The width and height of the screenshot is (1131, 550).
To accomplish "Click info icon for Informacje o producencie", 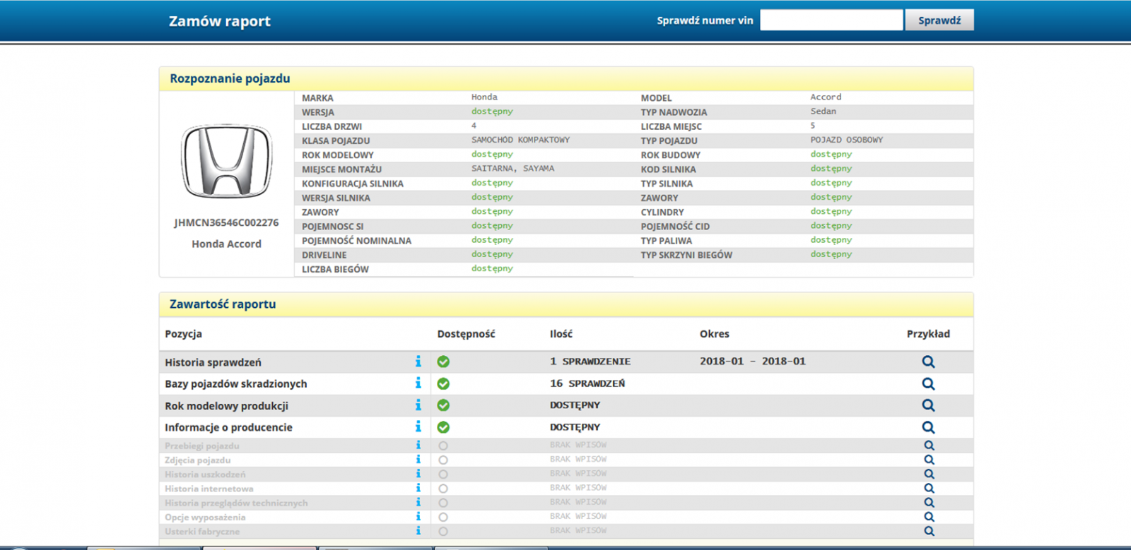I will 418,427.
